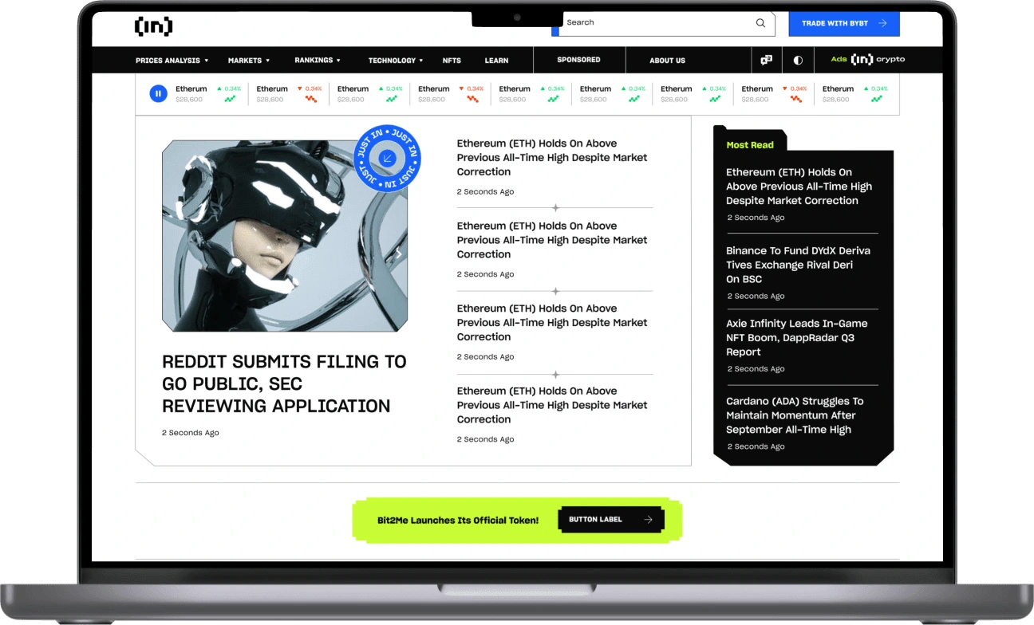Expand the Technology dropdown
This screenshot has width=1034, height=625.
pyautogui.click(x=396, y=61)
